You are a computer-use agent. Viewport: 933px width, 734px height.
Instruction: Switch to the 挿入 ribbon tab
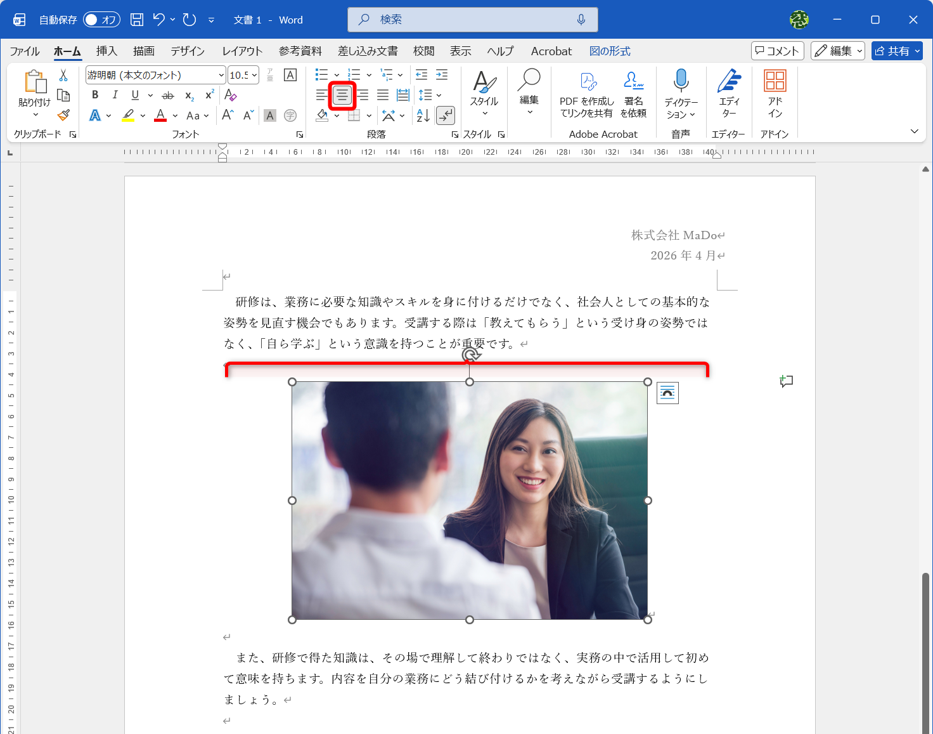(x=106, y=51)
